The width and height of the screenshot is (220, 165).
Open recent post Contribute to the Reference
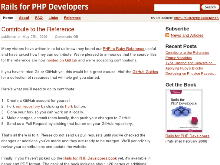(x=187, y=53)
